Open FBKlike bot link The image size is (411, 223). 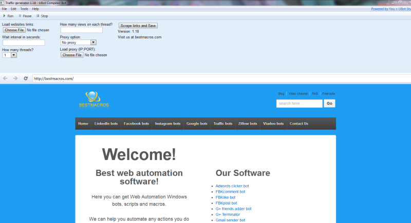[226, 197]
